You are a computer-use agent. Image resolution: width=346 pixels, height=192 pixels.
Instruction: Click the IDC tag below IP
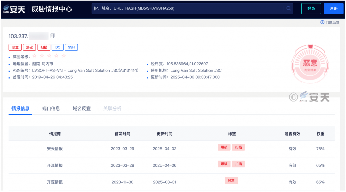[x=57, y=47]
